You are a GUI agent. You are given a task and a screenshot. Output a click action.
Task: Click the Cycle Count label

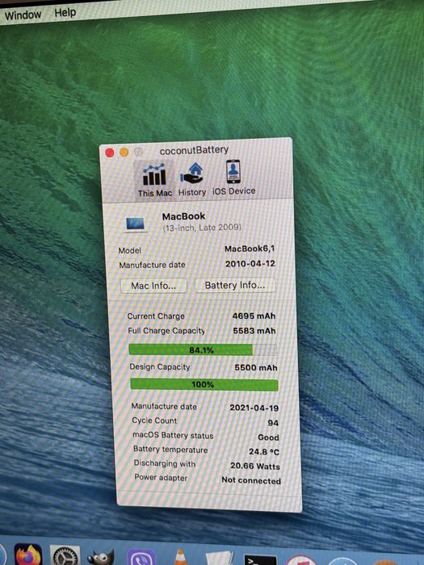(x=154, y=421)
